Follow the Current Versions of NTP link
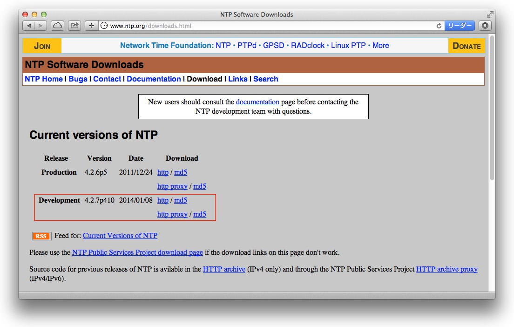514x327 pixels. [120, 236]
